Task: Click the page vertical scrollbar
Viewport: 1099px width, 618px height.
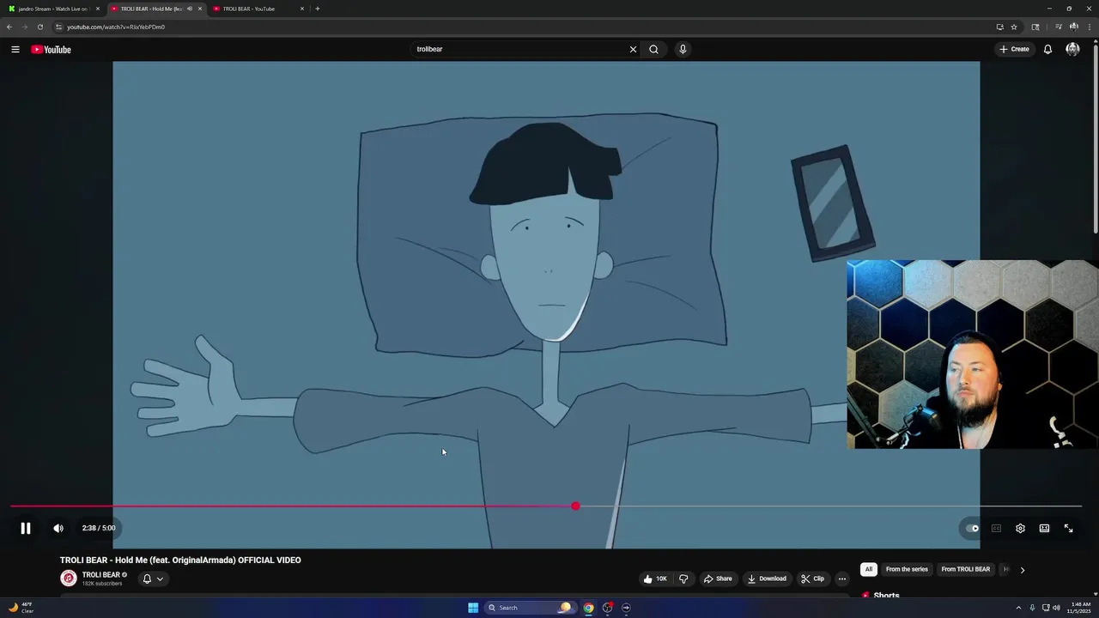Action: click(x=1096, y=137)
